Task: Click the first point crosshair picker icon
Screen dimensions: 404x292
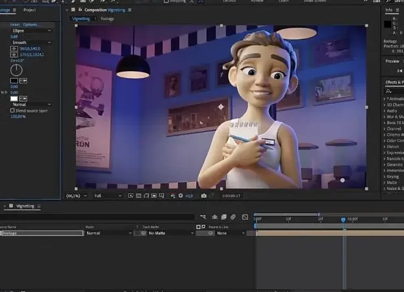Action: coord(14,48)
